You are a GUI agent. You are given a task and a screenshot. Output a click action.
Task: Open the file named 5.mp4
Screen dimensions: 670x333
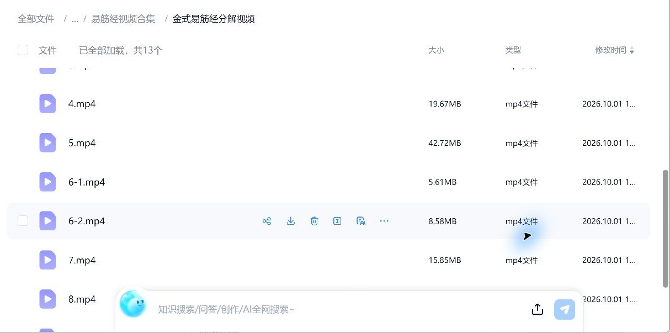tap(82, 143)
